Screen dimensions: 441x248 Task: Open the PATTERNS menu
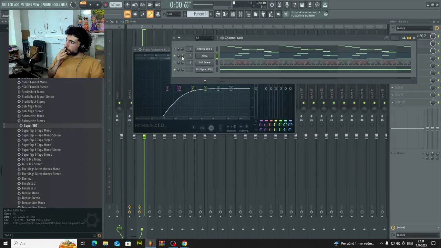tap(26, 5)
